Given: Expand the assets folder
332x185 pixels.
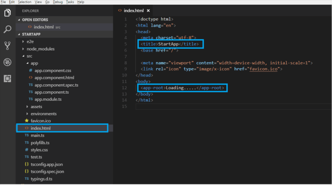Looking at the screenshot, I should coord(27,107).
